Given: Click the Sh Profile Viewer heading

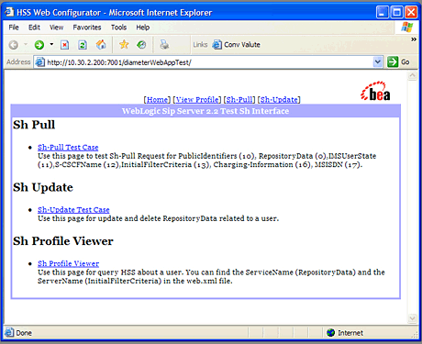Looking at the screenshot, I should pyautogui.click(x=63, y=241).
